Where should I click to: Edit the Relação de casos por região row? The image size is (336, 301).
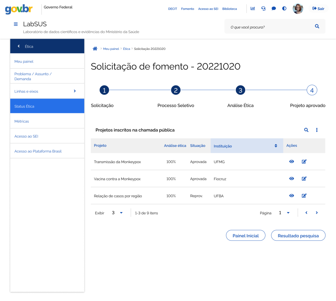pyautogui.click(x=304, y=196)
